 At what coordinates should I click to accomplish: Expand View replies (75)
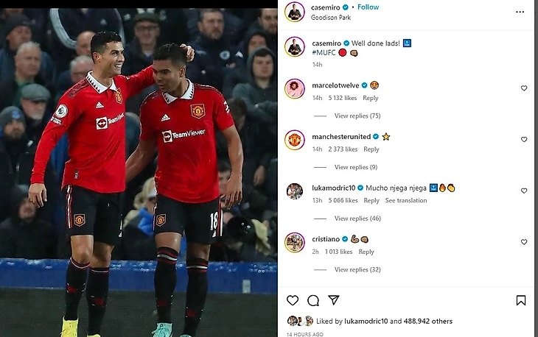pos(357,116)
